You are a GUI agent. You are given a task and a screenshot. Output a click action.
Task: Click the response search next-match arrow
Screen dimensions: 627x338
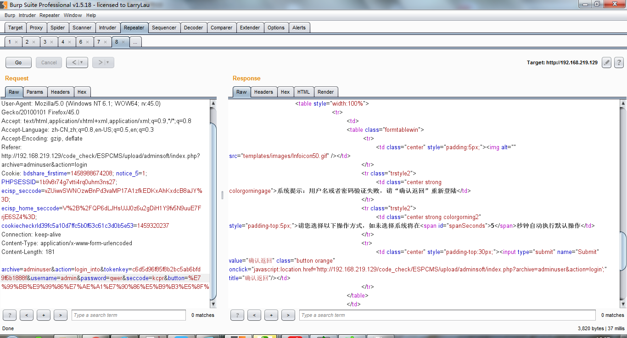tap(288, 315)
